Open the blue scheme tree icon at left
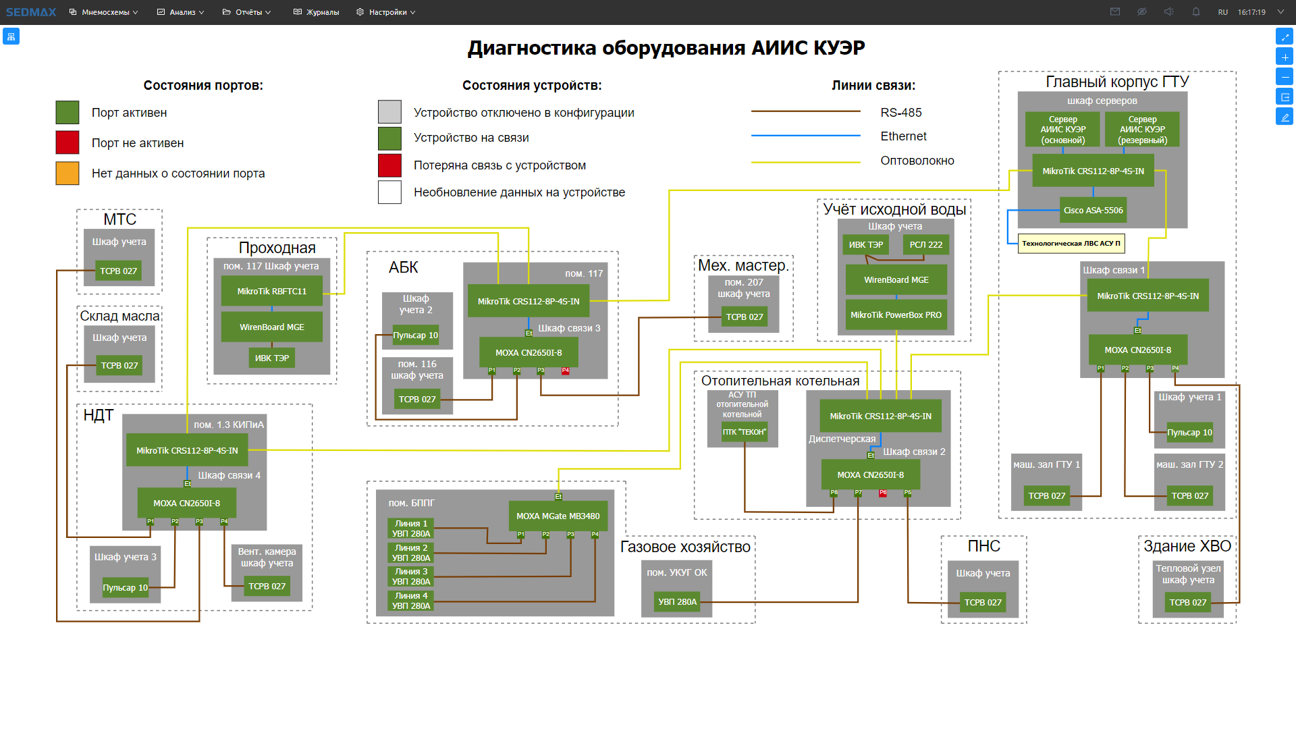1296x729 pixels. tap(11, 36)
